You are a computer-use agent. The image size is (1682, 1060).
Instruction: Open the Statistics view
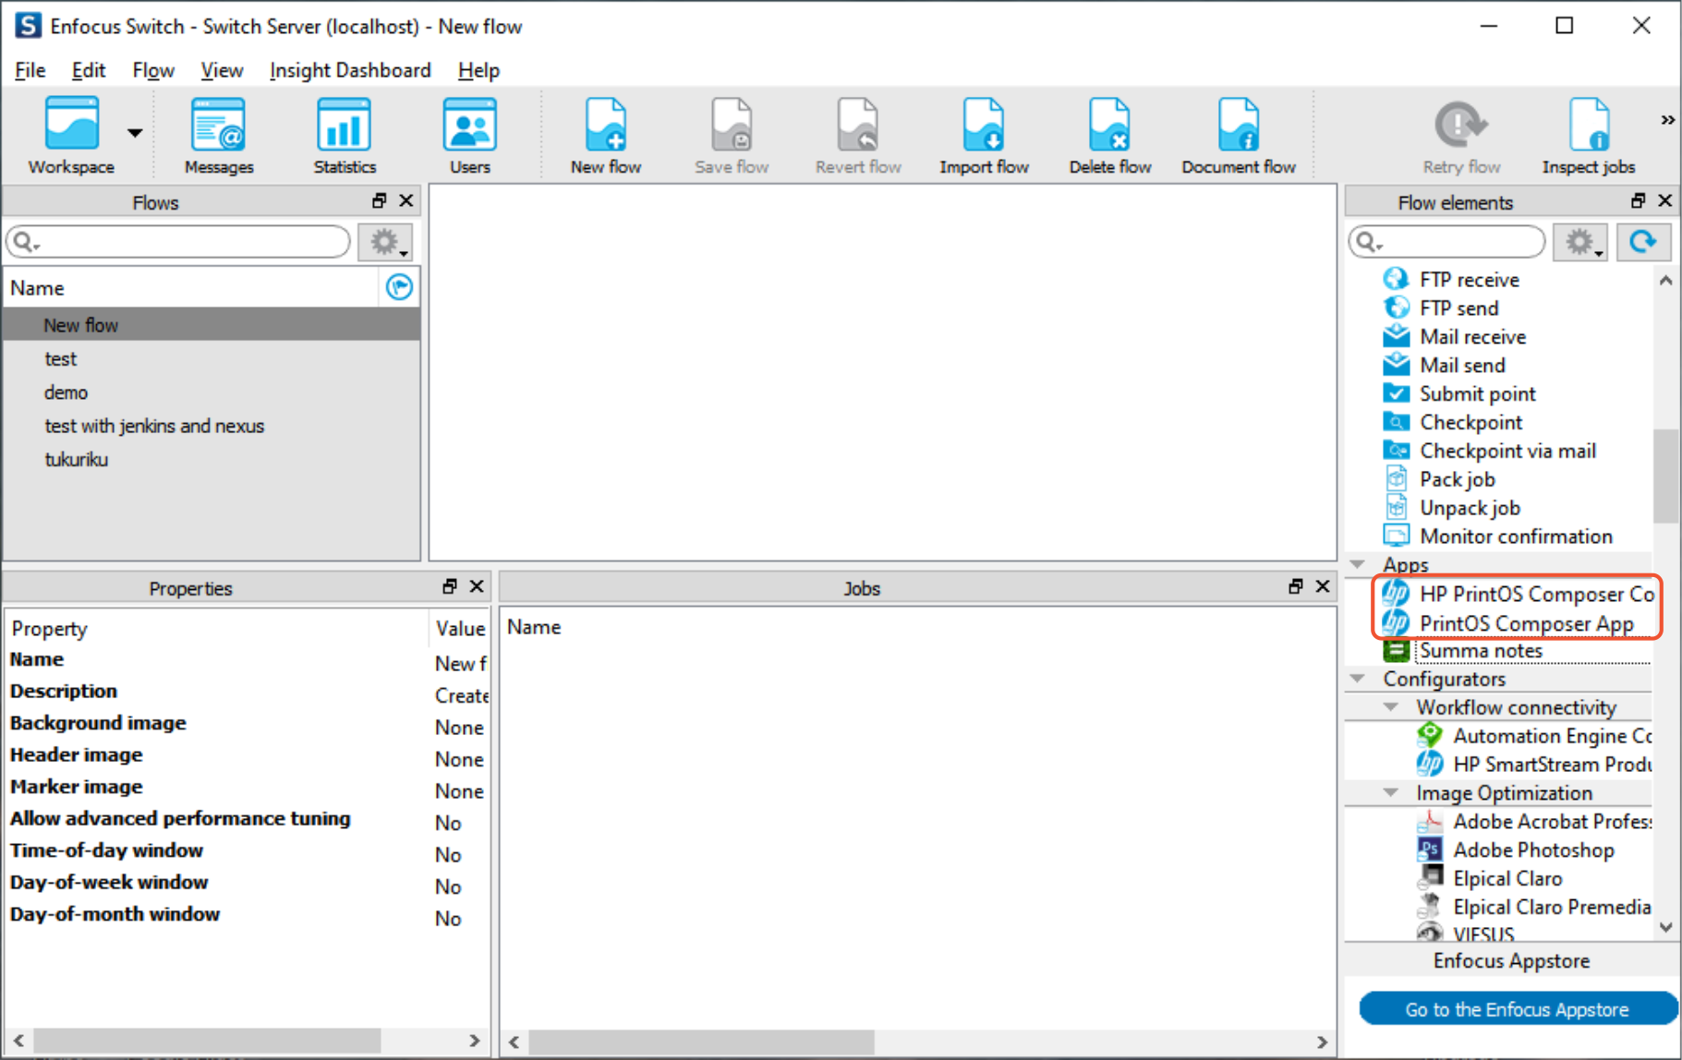(x=345, y=135)
